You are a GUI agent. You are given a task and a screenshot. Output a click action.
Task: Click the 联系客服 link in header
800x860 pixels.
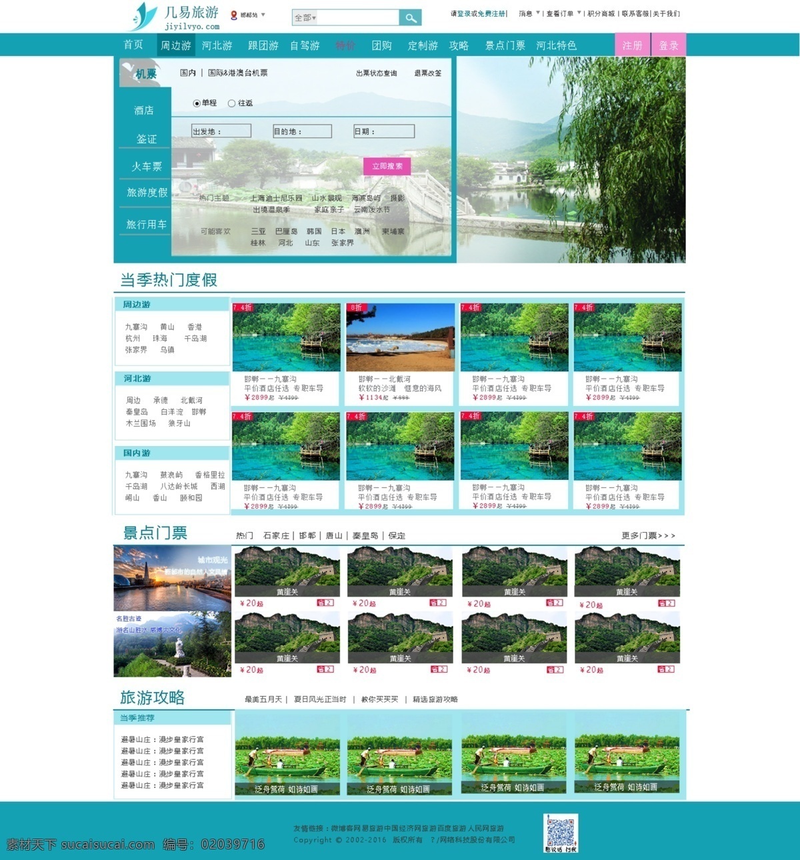(635, 13)
